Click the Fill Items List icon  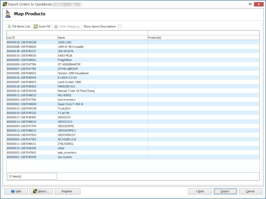[x=9, y=26]
